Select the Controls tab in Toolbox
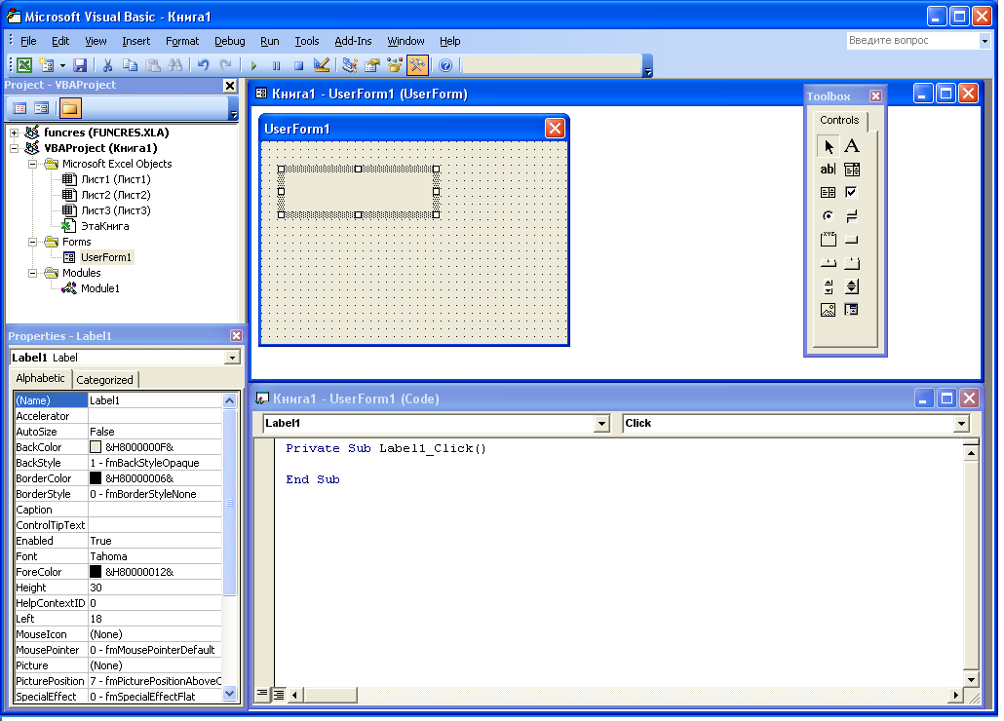This screenshot has height=721, width=1004. tap(839, 120)
